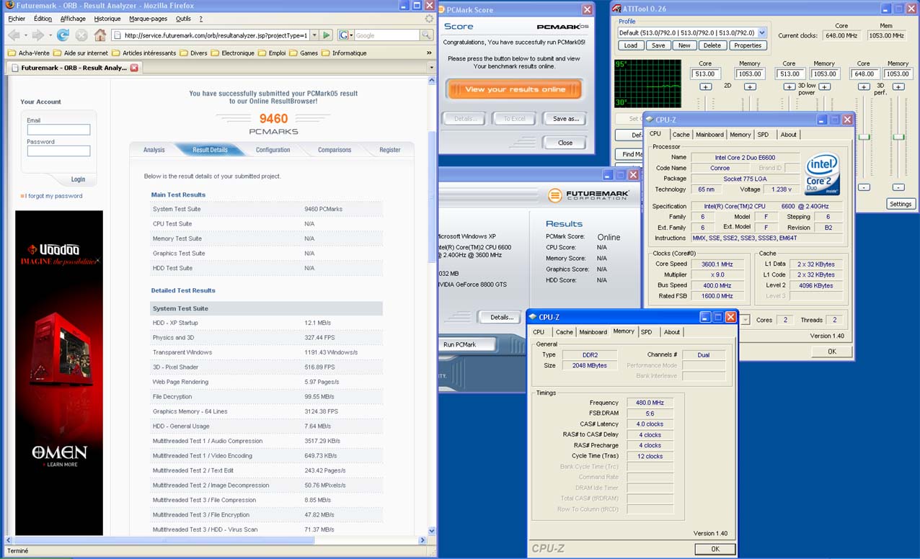Click the Firefox horizontal scrollbar

tap(214, 540)
